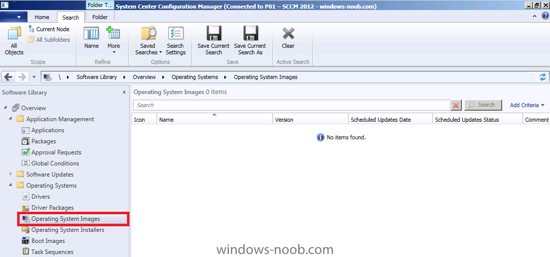Click the window system menu icon
Image resolution: width=550 pixels, height=257 pixels.
click(x=5, y=5)
